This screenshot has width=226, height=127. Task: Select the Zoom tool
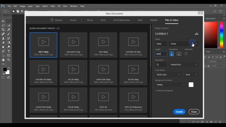(x=8, y=60)
